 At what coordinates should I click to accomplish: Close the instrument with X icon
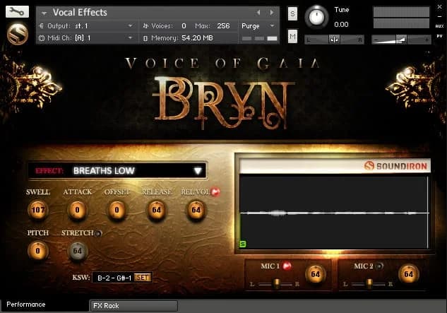pos(439,7)
